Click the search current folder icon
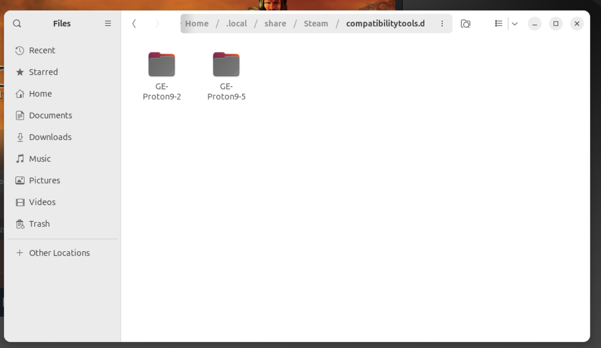The image size is (601, 348). (x=465, y=23)
